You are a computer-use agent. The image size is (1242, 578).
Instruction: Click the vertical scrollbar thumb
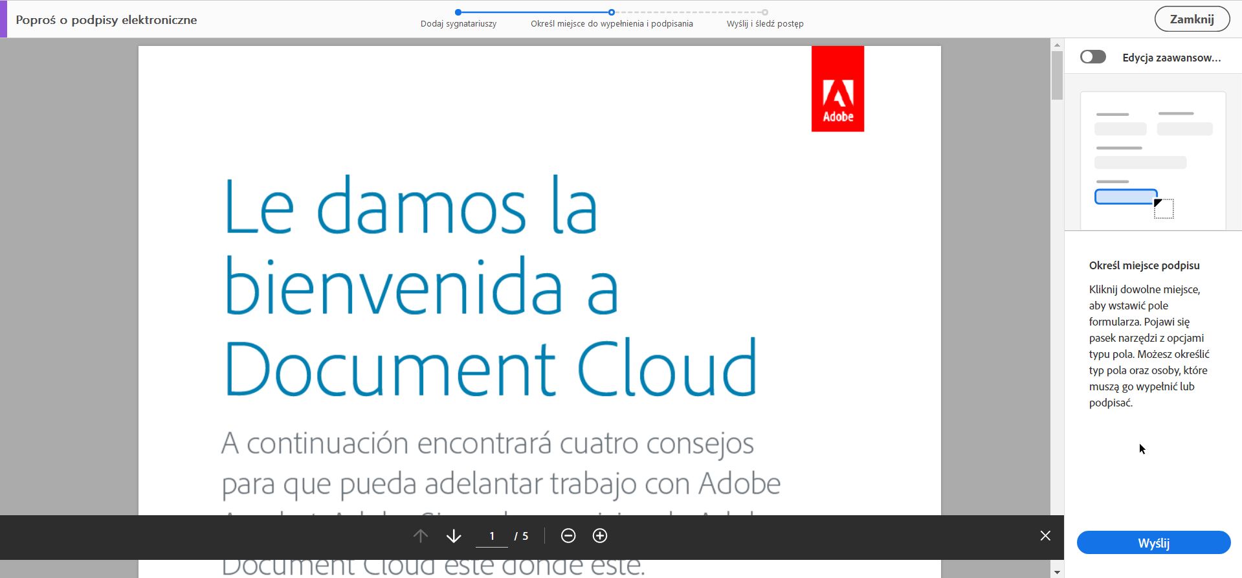pyautogui.click(x=1057, y=75)
